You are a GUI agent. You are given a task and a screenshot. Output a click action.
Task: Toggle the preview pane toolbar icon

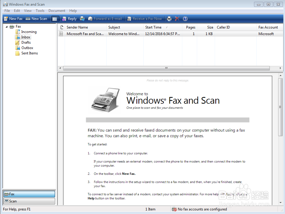55,19
